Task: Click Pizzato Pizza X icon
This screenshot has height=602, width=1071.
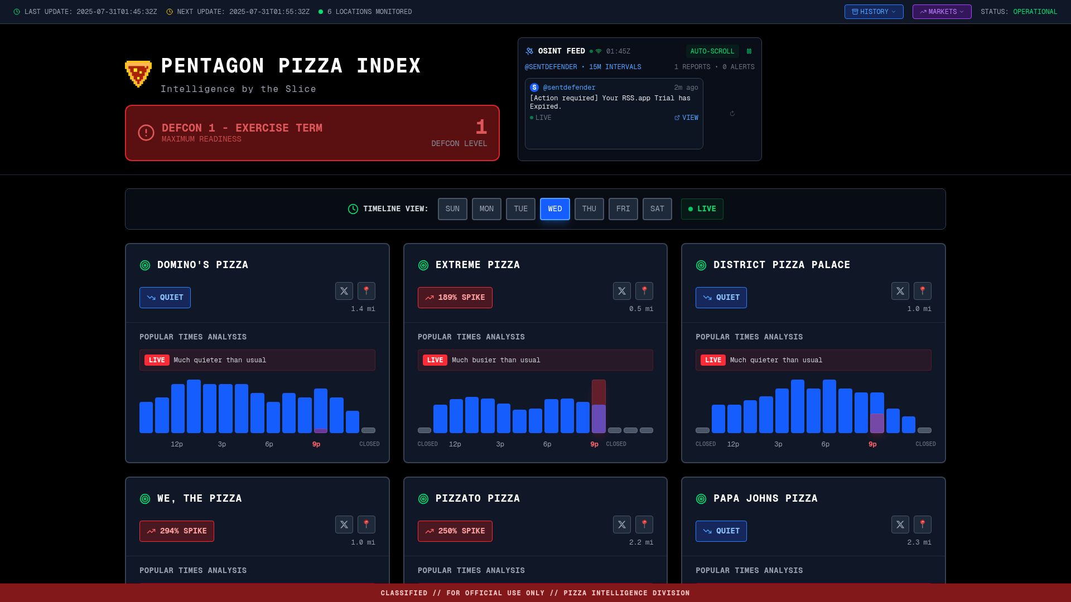Action: 622,525
